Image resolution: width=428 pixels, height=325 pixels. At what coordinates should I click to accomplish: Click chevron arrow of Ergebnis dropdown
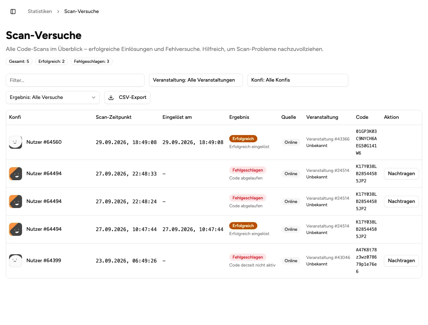click(94, 97)
